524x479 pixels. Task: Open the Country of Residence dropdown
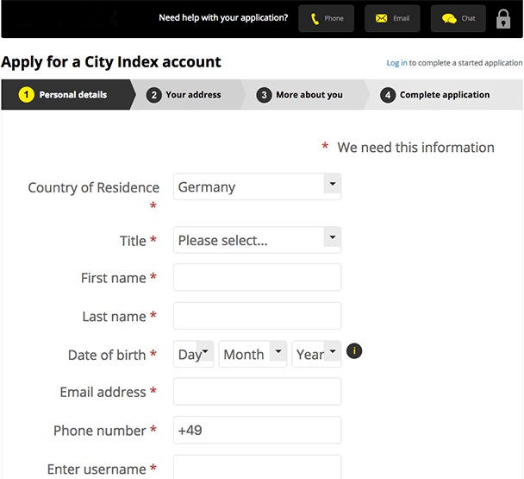click(x=257, y=186)
